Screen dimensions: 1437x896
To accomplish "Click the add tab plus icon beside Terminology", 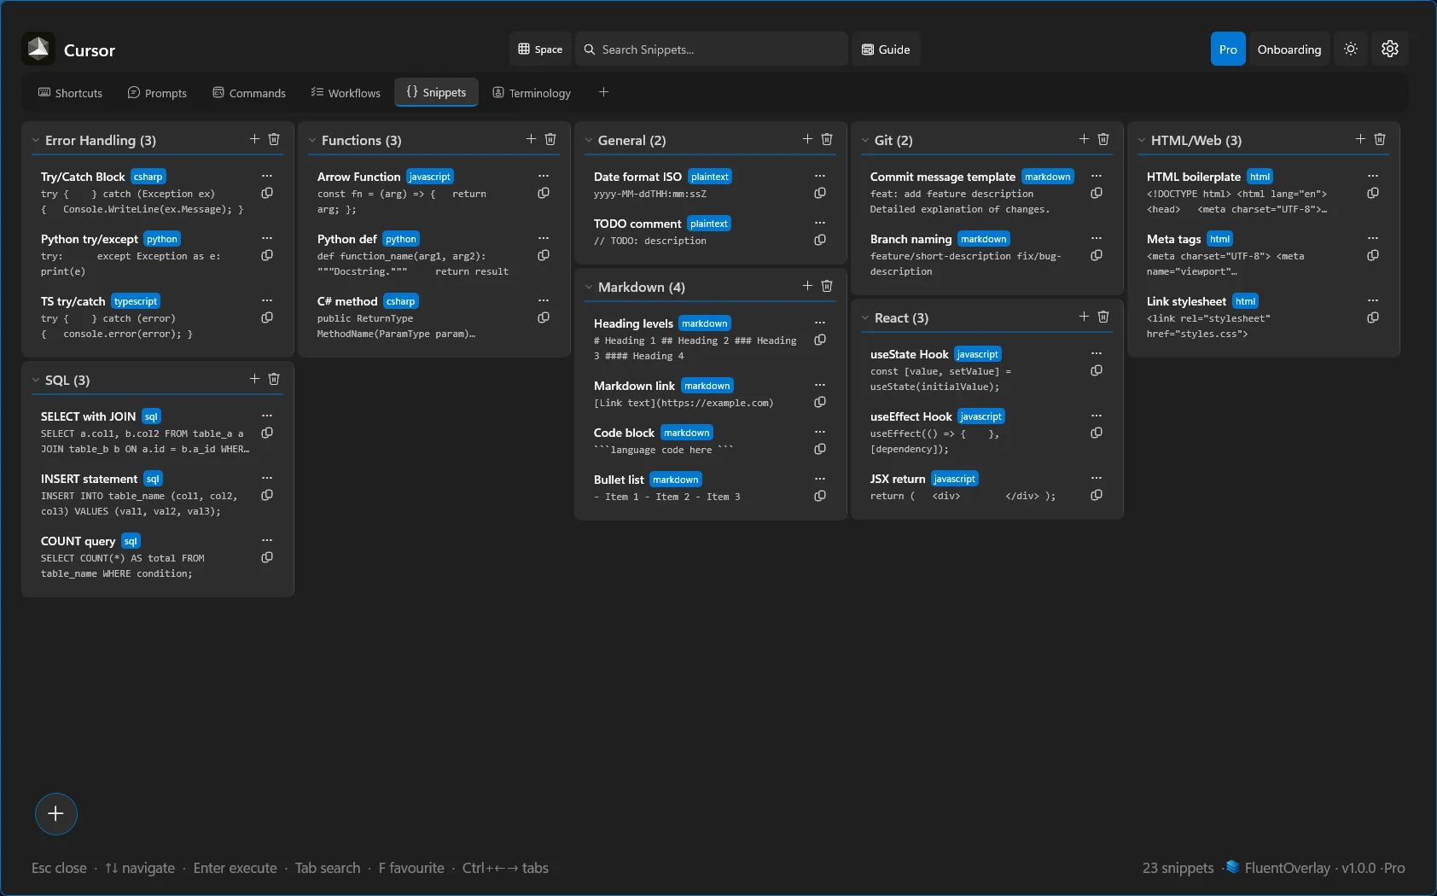I will (604, 92).
